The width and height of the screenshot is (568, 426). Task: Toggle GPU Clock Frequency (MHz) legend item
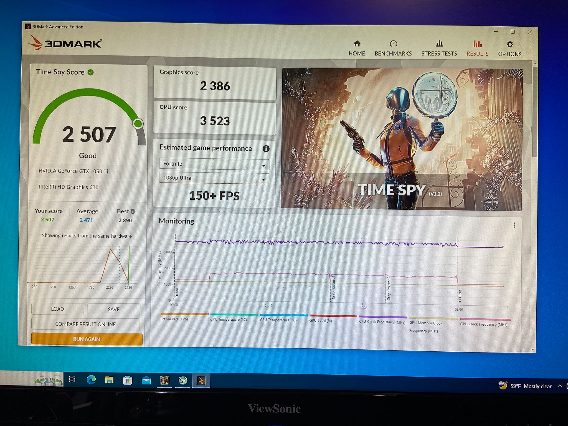point(485,322)
